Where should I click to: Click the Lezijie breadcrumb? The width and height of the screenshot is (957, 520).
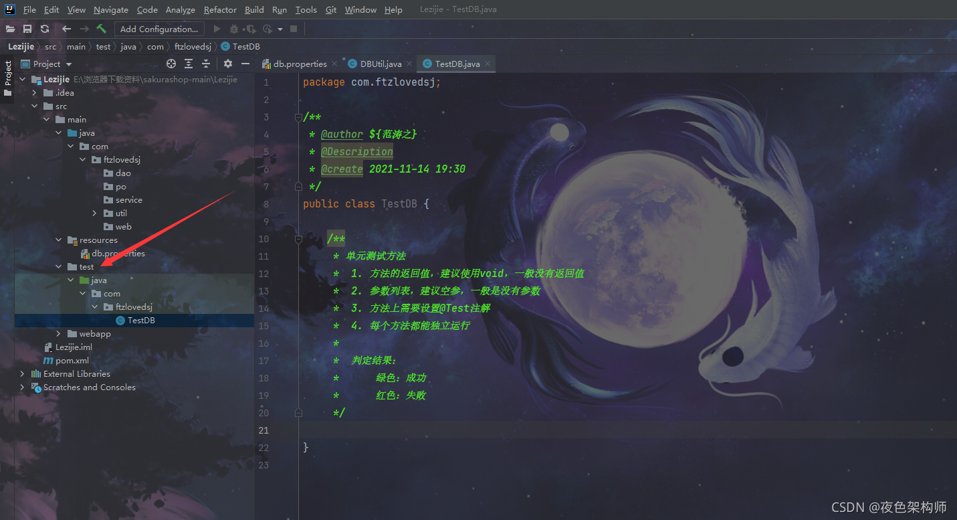(21, 46)
